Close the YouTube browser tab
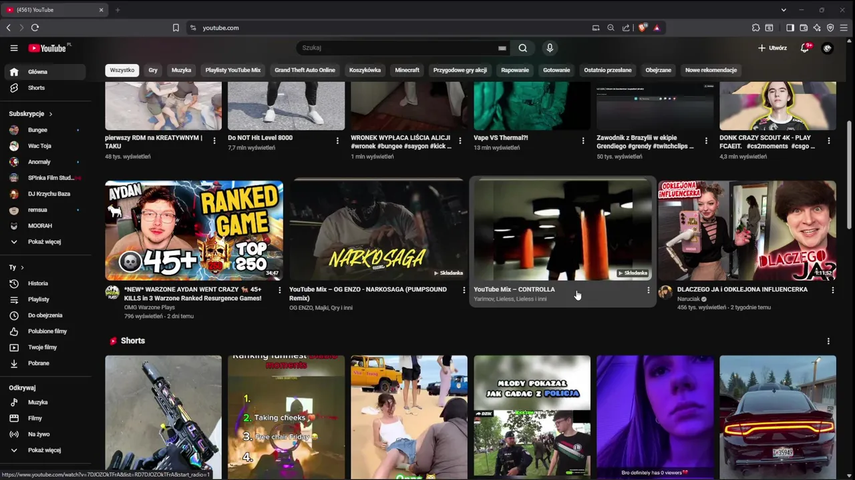 click(102, 10)
